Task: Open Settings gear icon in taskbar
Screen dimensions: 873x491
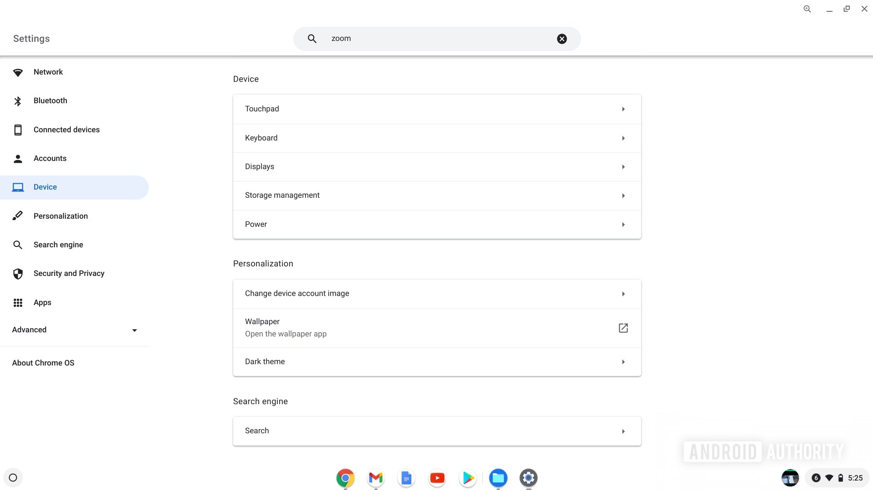Action: click(x=527, y=478)
